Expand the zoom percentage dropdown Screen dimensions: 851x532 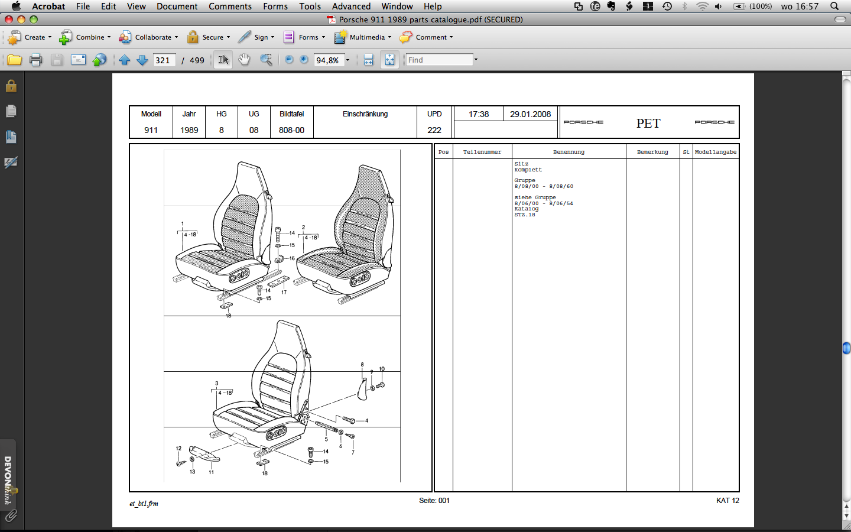pos(347,60)
